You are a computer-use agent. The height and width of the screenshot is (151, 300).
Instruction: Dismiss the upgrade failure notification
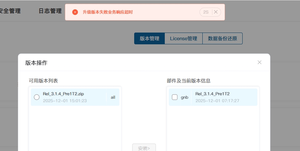[216, 12]
